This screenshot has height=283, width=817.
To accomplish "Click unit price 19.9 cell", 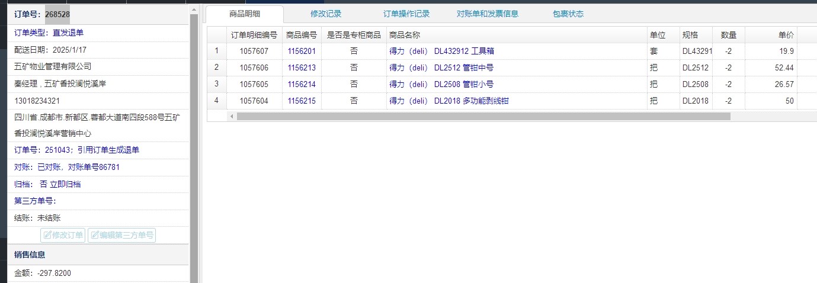I will [771, 52].
